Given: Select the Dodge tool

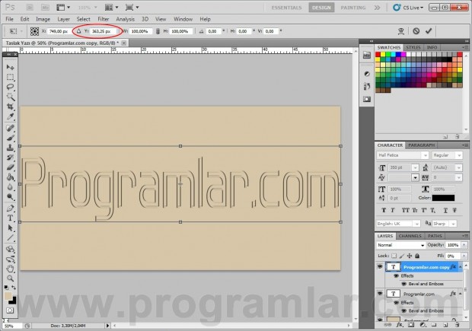Looking at the screenshot, I should point(10,197).
